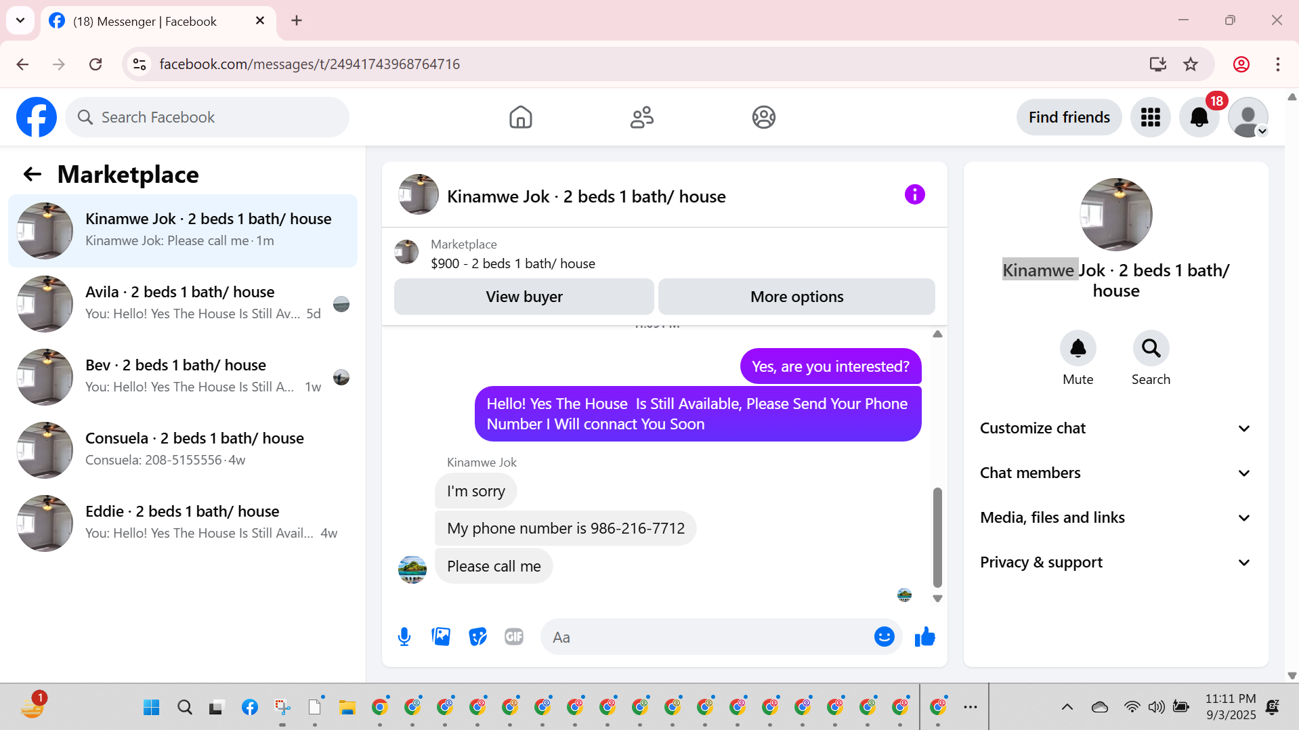
Task: Click chat header Kinamwe Jok title
Action: [586, 196]
